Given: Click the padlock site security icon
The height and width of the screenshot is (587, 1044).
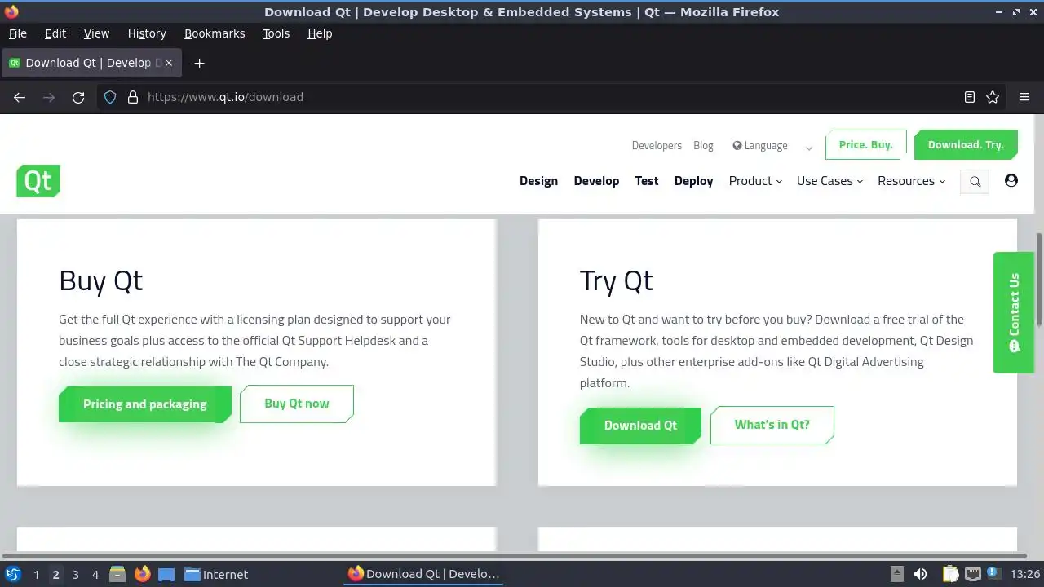Looking at the screenshot, I should [133, 97].
